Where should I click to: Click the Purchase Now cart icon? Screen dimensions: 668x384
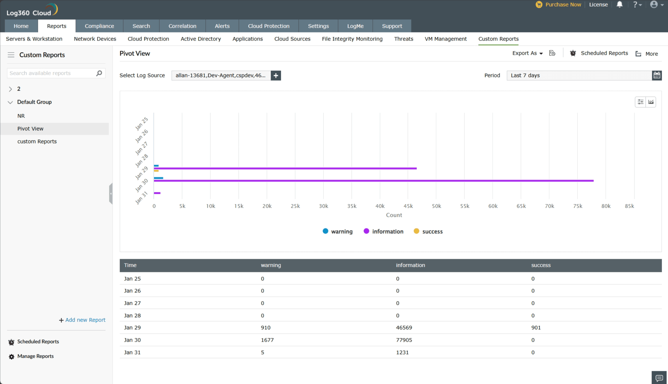coord(539,4)
